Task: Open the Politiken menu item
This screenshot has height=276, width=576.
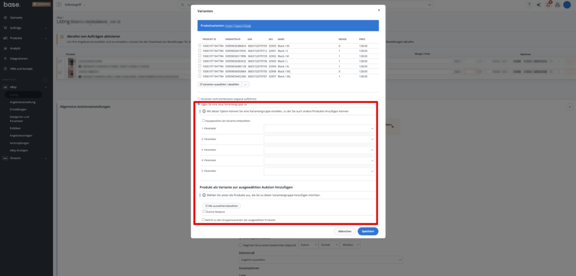Action: click(x=15, y=129)
